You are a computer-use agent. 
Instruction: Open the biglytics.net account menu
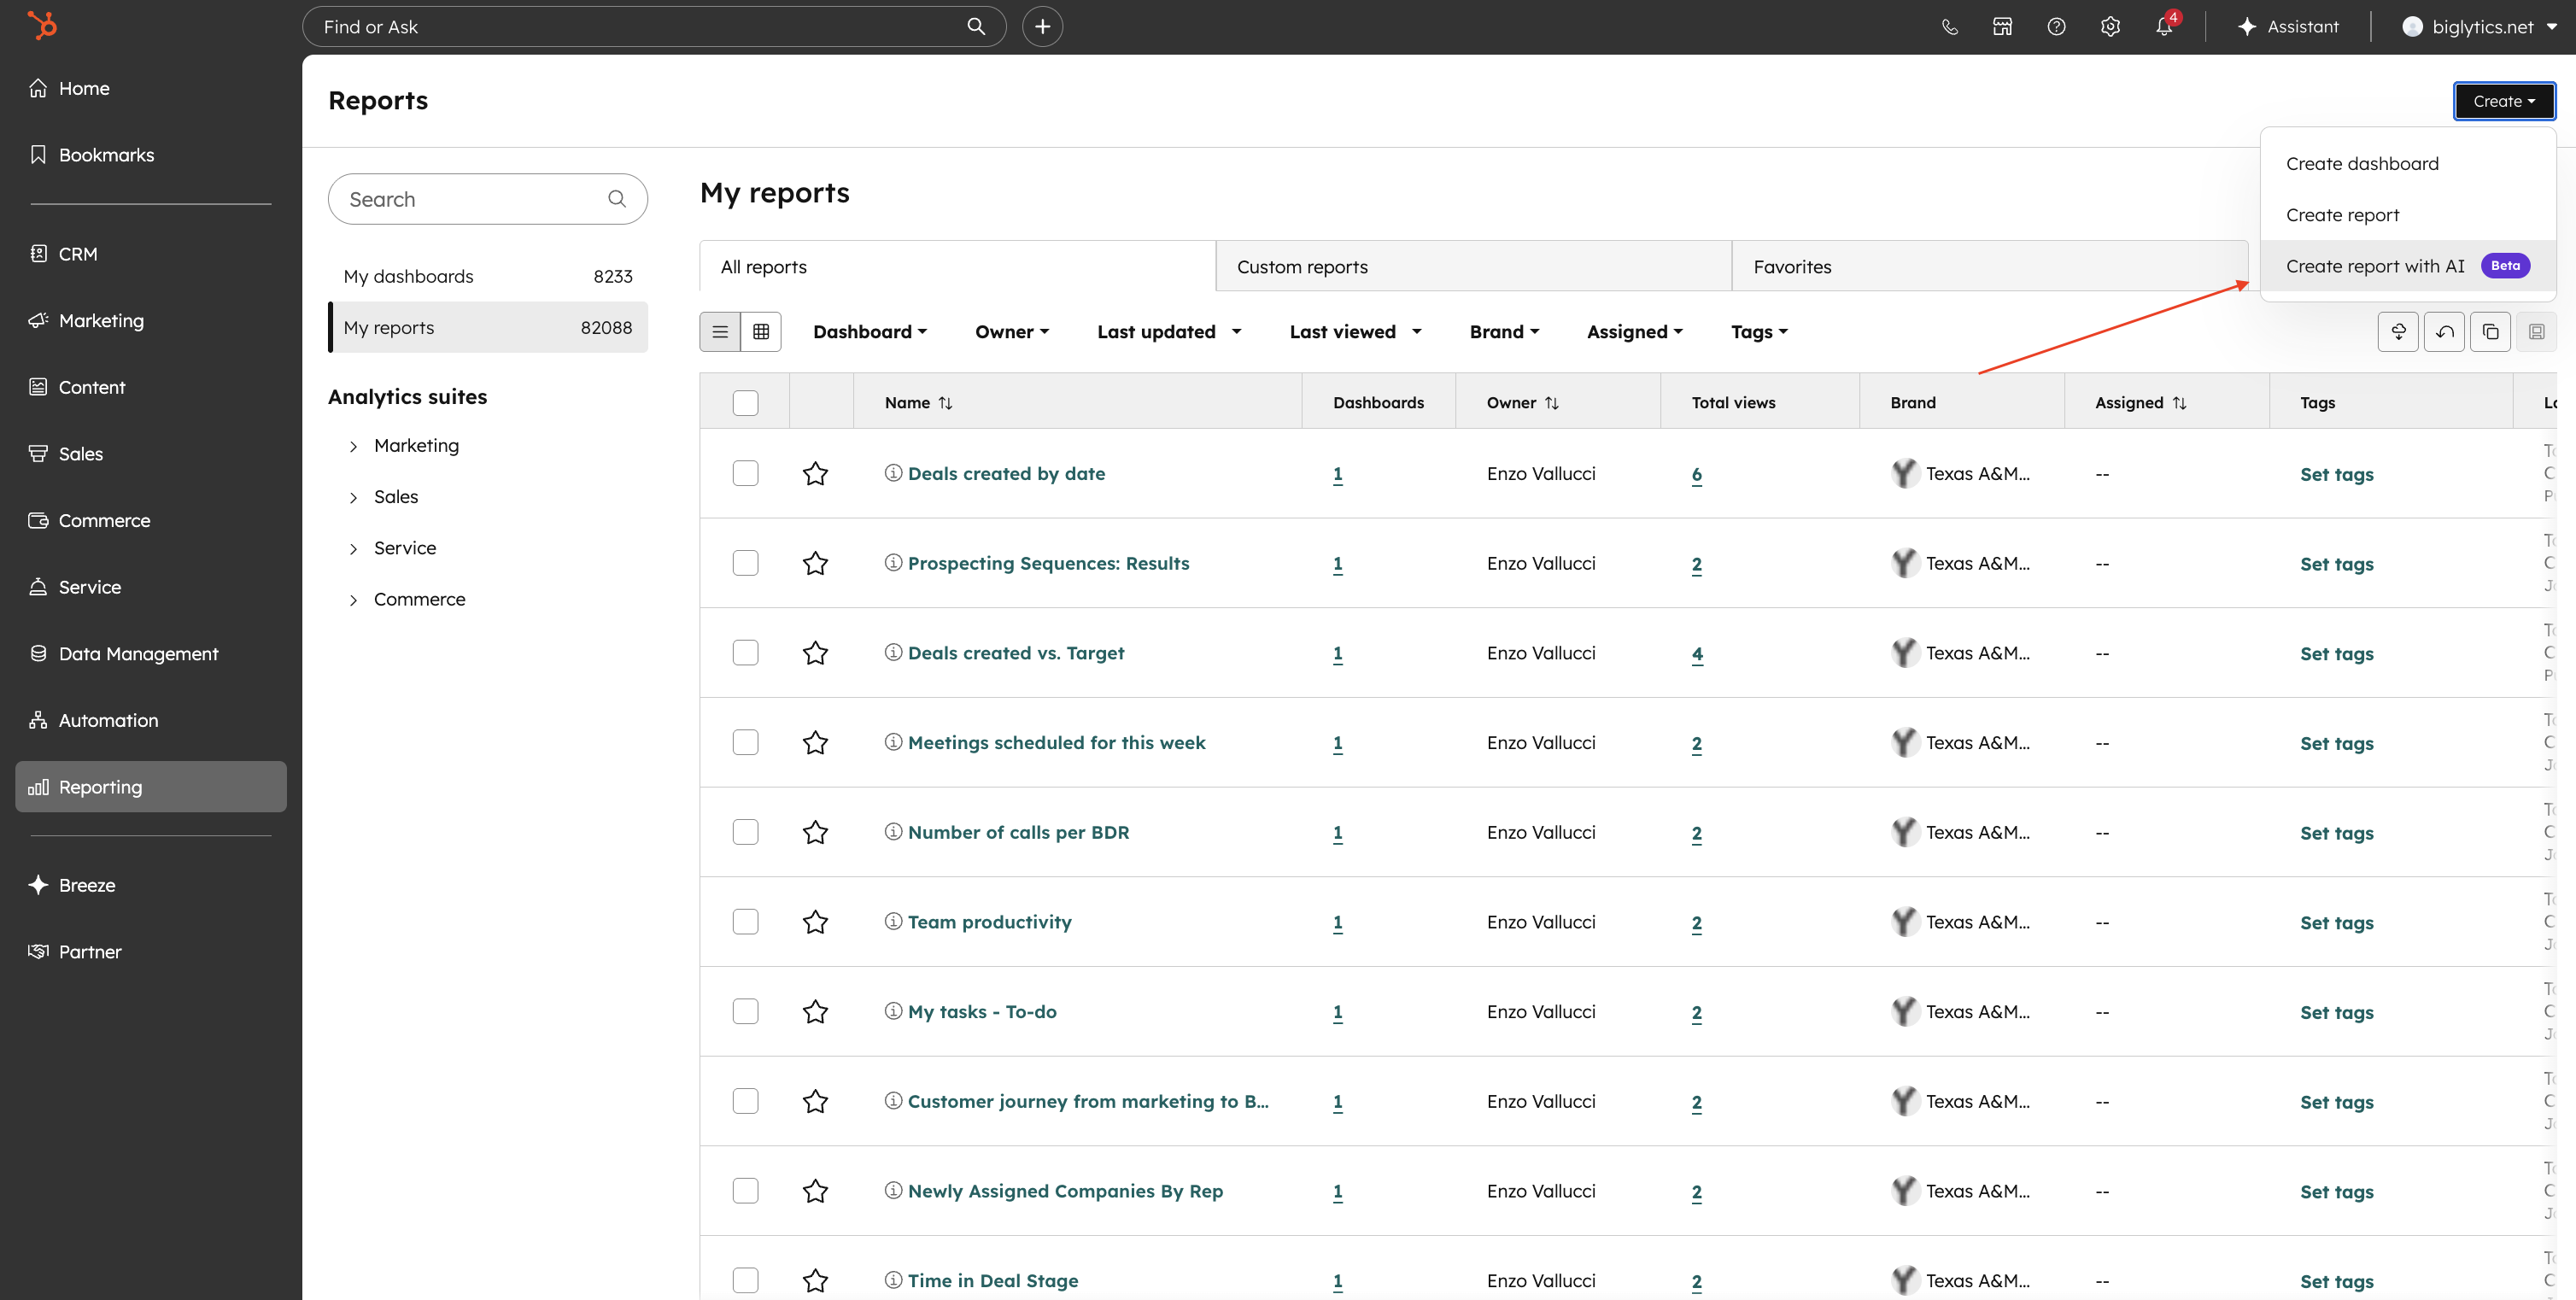click(2479, 27)
